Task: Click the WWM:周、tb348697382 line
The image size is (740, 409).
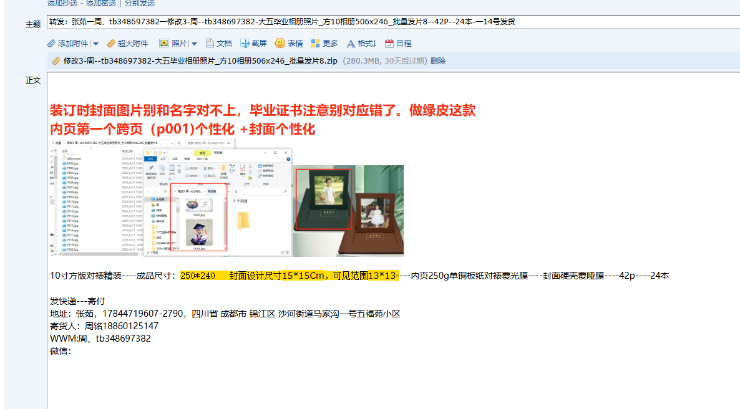Action: [100, 339]
